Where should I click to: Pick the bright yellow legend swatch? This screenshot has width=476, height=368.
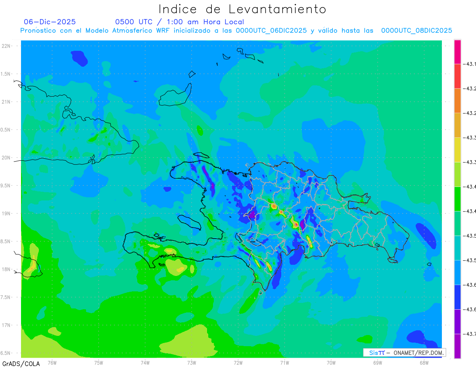tap(458, 150)
